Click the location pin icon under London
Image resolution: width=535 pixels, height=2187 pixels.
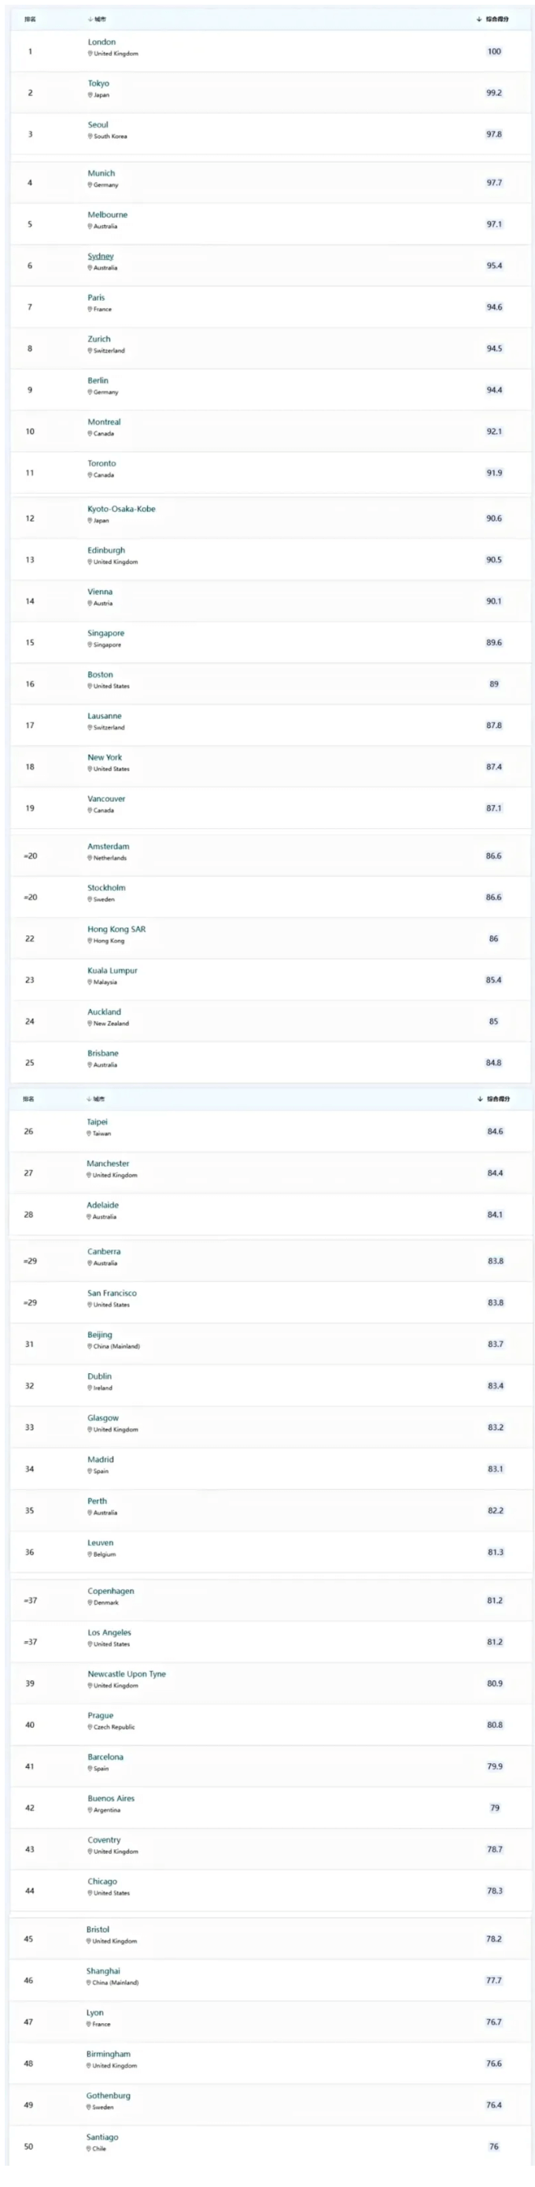tap(90, 54)
